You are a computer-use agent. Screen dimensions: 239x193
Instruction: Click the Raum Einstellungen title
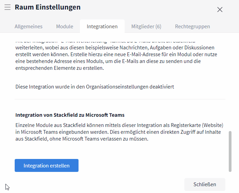pyautogui.click(x=47, y=7)
